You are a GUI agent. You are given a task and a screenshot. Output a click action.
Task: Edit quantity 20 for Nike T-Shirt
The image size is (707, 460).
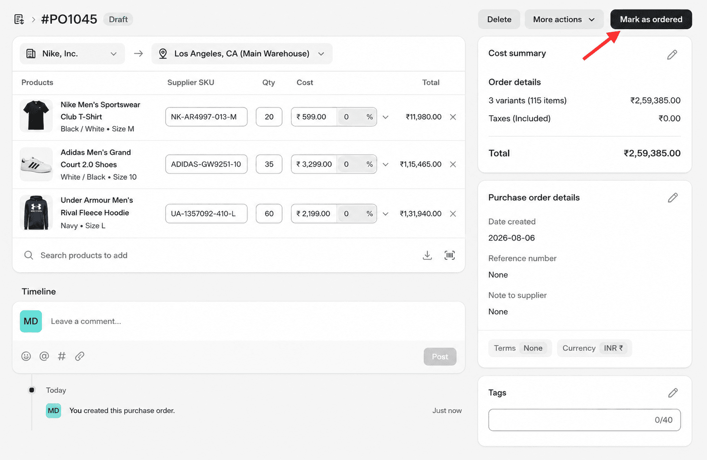(x=269, y=117)
